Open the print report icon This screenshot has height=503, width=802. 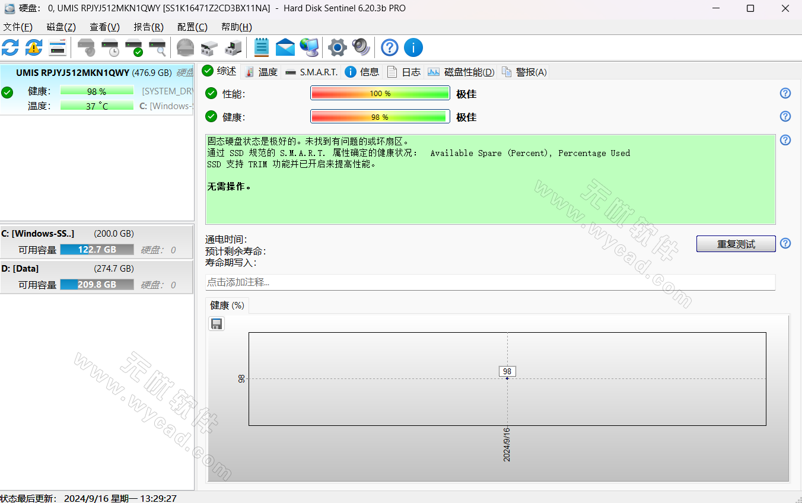click(58, 47)
